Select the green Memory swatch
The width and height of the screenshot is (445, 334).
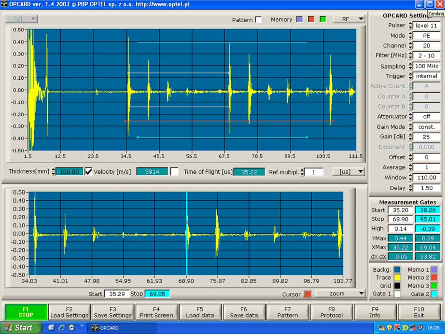[x=323, y=19]
